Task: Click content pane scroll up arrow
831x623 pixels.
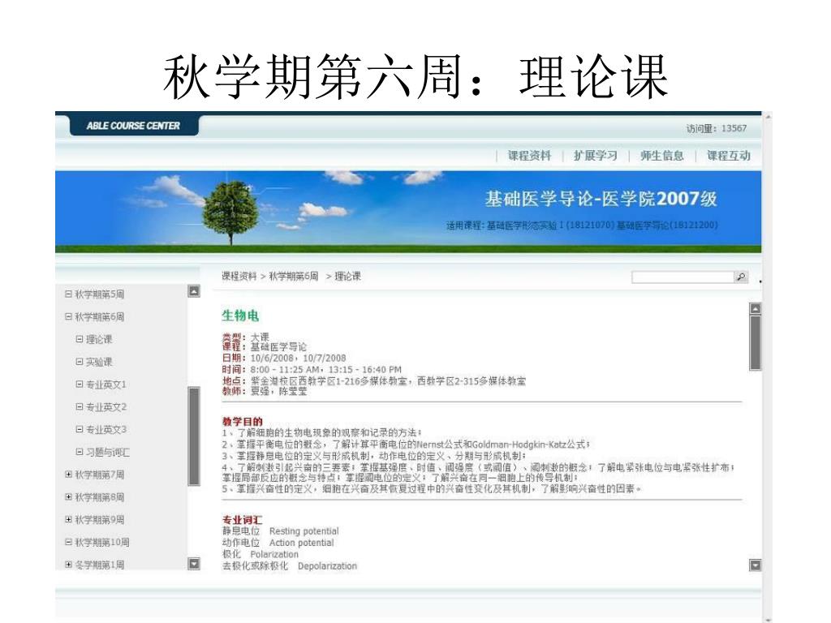Action: (756, 309)
